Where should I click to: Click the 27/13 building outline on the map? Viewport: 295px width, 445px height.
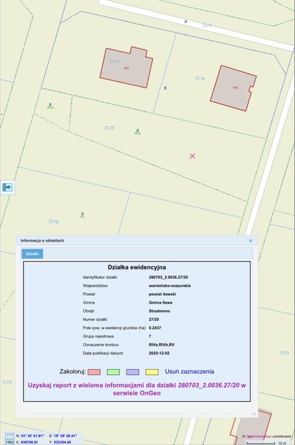pyautogui.click(x=127, y=67)
